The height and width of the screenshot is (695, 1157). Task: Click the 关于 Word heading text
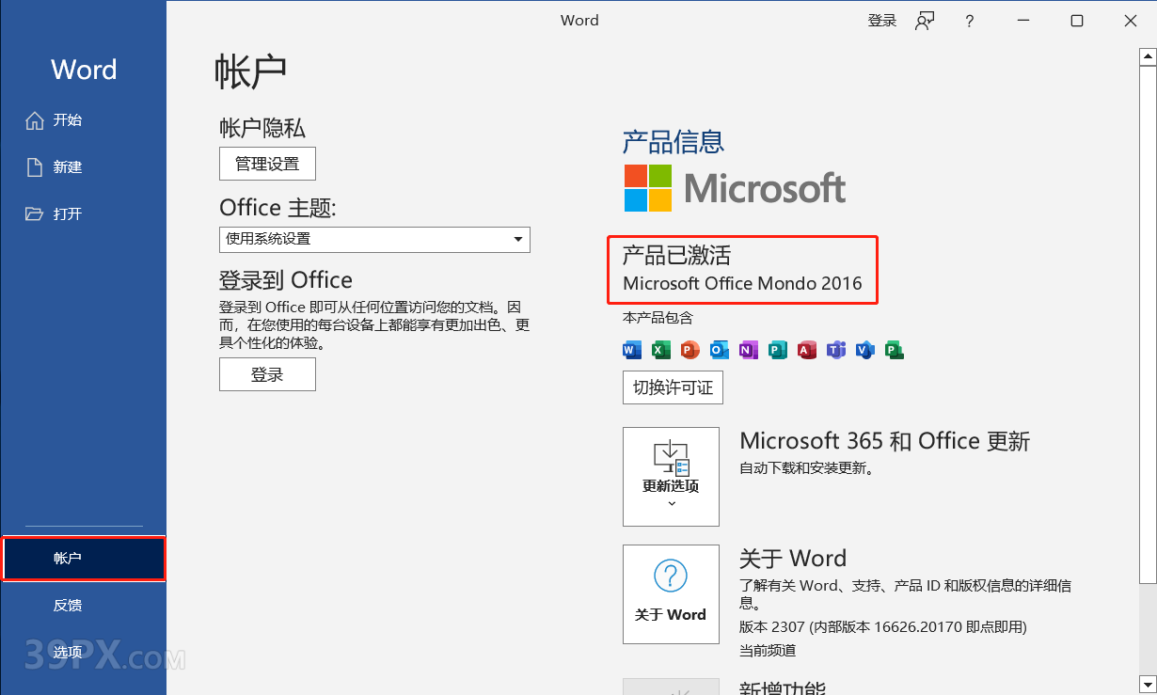pos(793,559)
